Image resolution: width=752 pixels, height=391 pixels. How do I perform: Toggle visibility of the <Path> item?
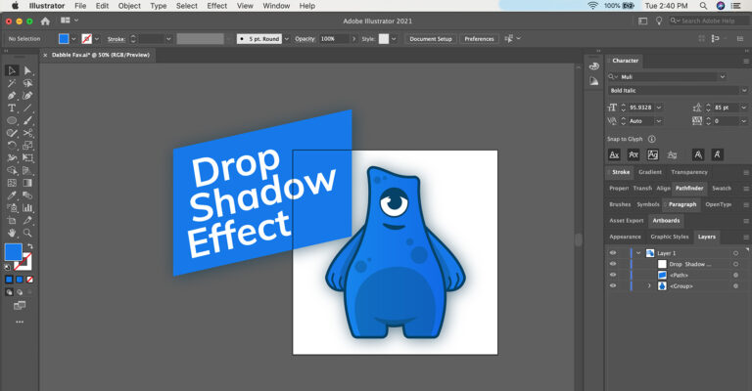click(613, 276)
